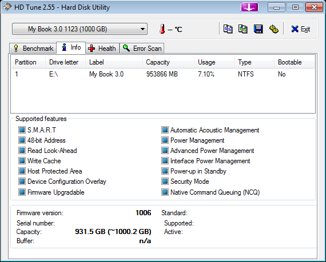Switch to the Benchmark tab
This screenshot has width=326, height=262.
[33, 49]
